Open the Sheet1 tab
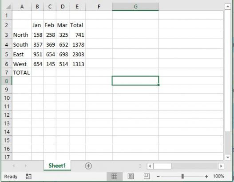The image size is (234, 182). pos(57,166)
